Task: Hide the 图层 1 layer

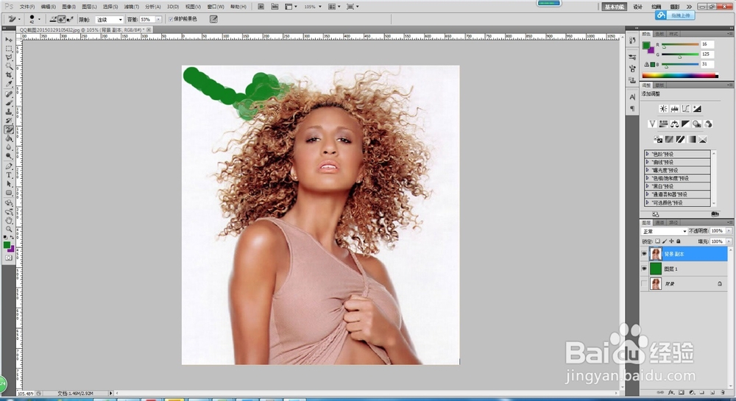Action: (644, 269)
